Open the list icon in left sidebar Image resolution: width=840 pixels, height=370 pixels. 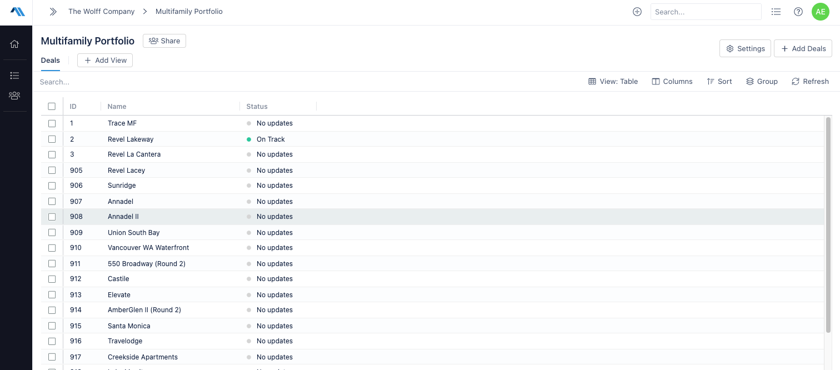pyautogui.click(x=14, y=76)
